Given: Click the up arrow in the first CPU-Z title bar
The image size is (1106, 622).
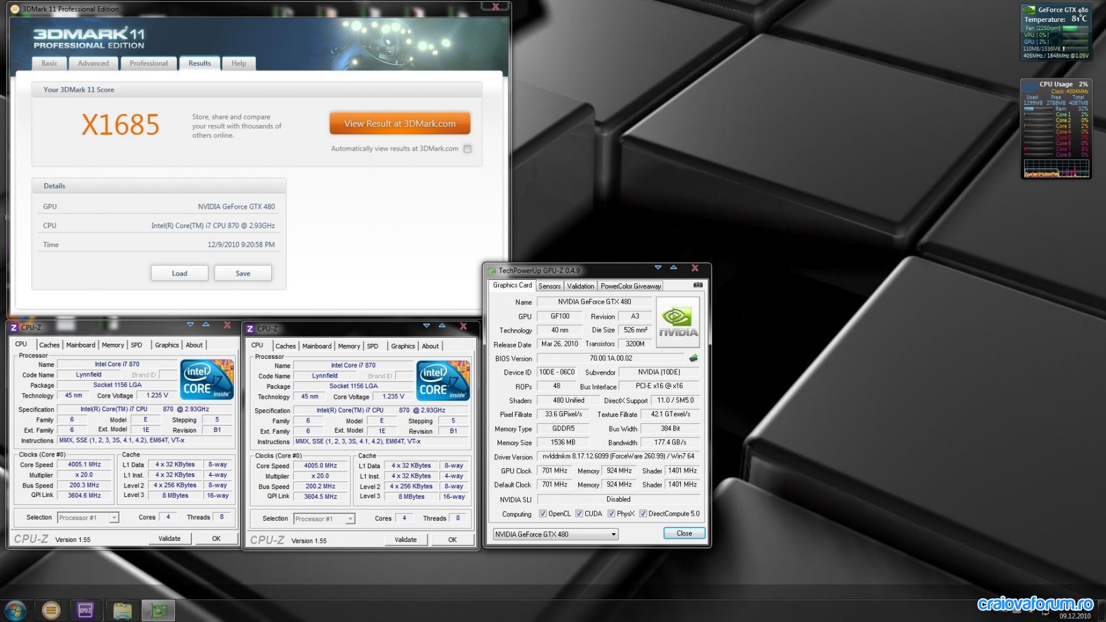Looking at the screenshot, I should [x=206, y=324].
